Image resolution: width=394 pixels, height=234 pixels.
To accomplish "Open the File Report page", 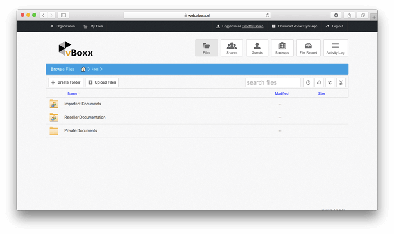I will pyautogui.click(x=308, y=48).
